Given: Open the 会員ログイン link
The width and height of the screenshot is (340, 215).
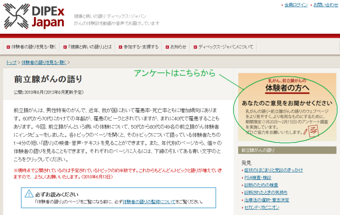Looking at the screenshot, I should [296, 5].
